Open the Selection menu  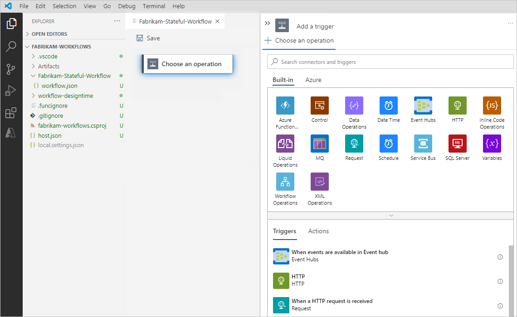[x=64, y=6]
